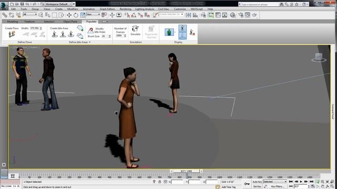Toggle the key mode icon left of timeline

(x=13, y=176)
